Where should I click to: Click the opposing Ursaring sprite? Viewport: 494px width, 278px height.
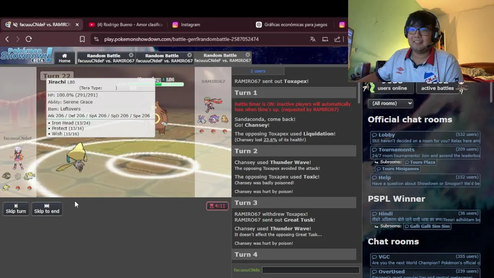[x=161, y=118]
